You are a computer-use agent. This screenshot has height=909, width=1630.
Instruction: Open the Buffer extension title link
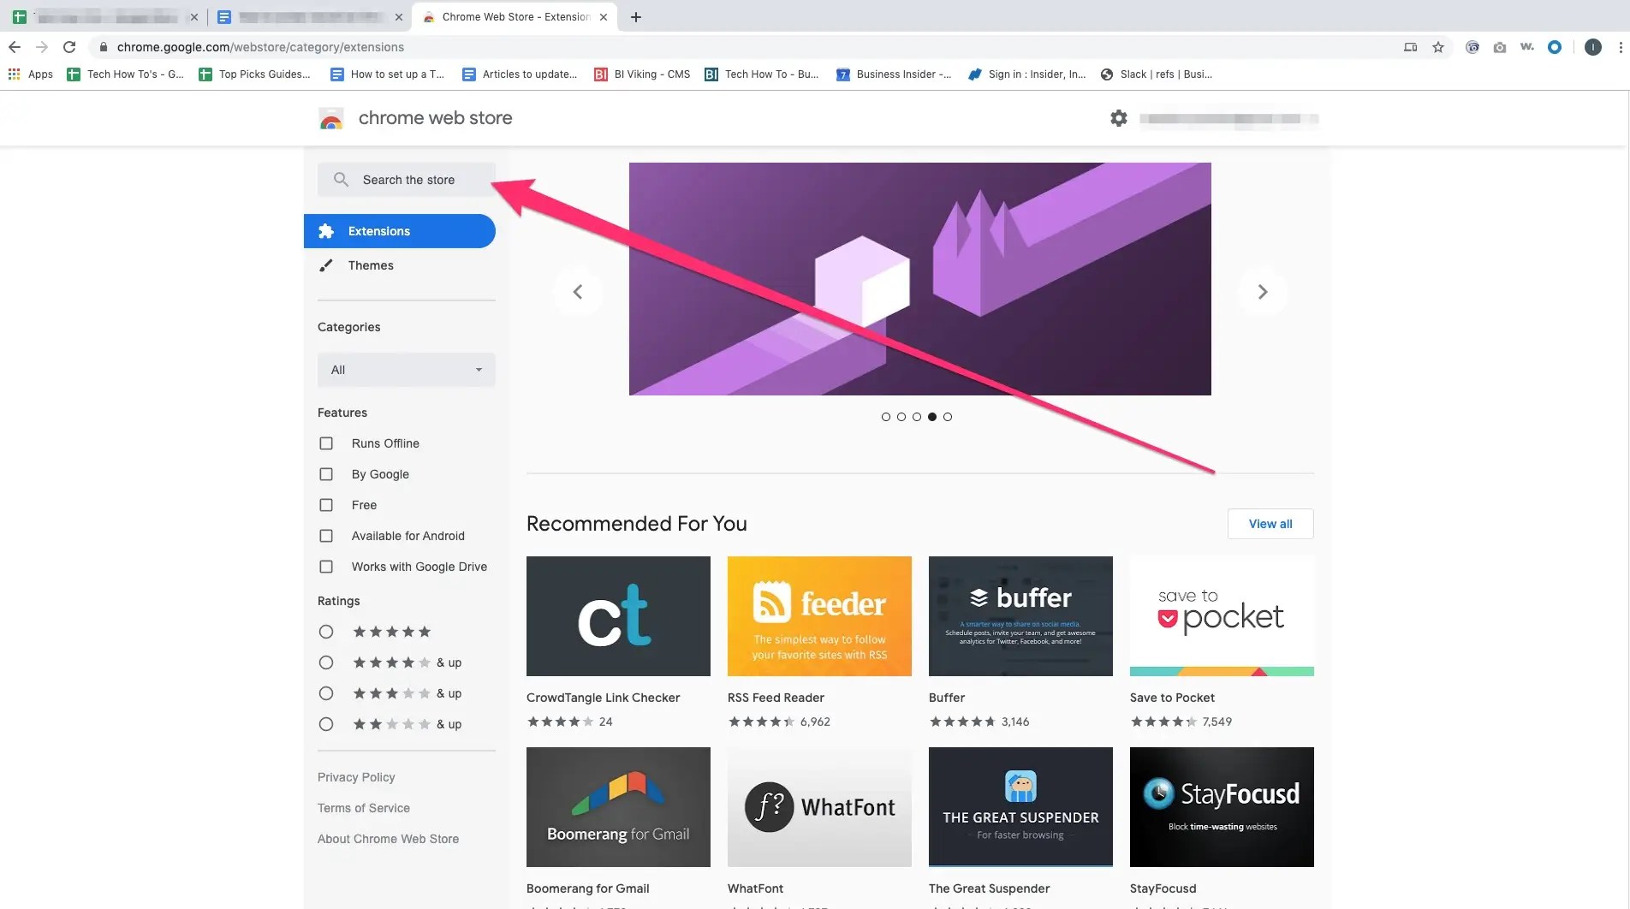pyautogui.click(x=946, y=698)
